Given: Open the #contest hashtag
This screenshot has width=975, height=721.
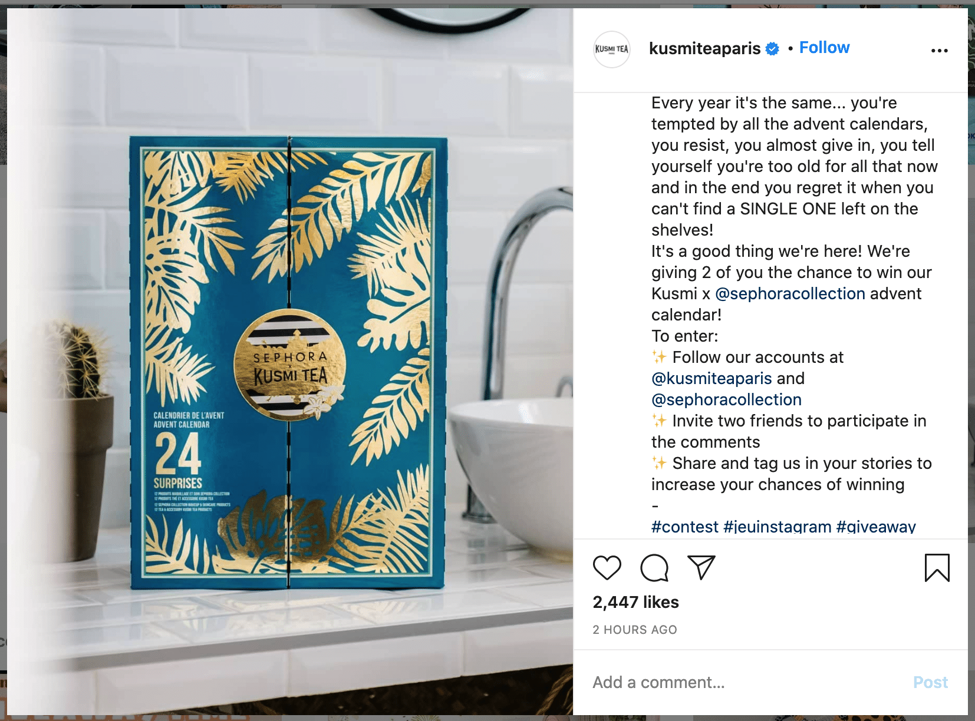Looking at the screenshot, I should [x=685, y=526].
